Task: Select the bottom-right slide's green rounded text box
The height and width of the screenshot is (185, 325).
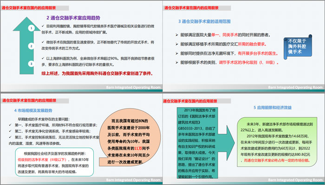Action: 277,142
